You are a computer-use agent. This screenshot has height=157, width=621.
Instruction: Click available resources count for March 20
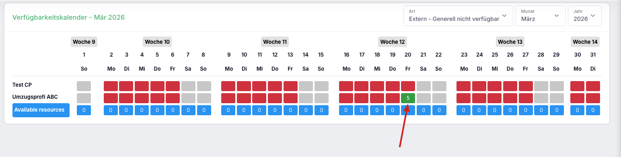coord(408,110)
